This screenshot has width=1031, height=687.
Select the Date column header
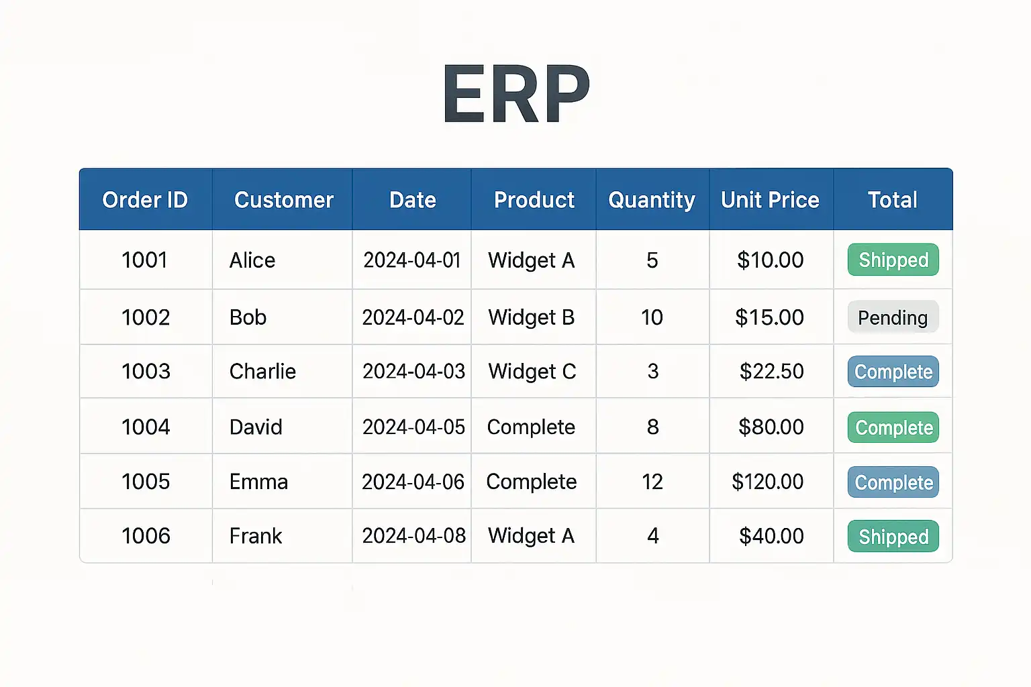tap(412, 200)
